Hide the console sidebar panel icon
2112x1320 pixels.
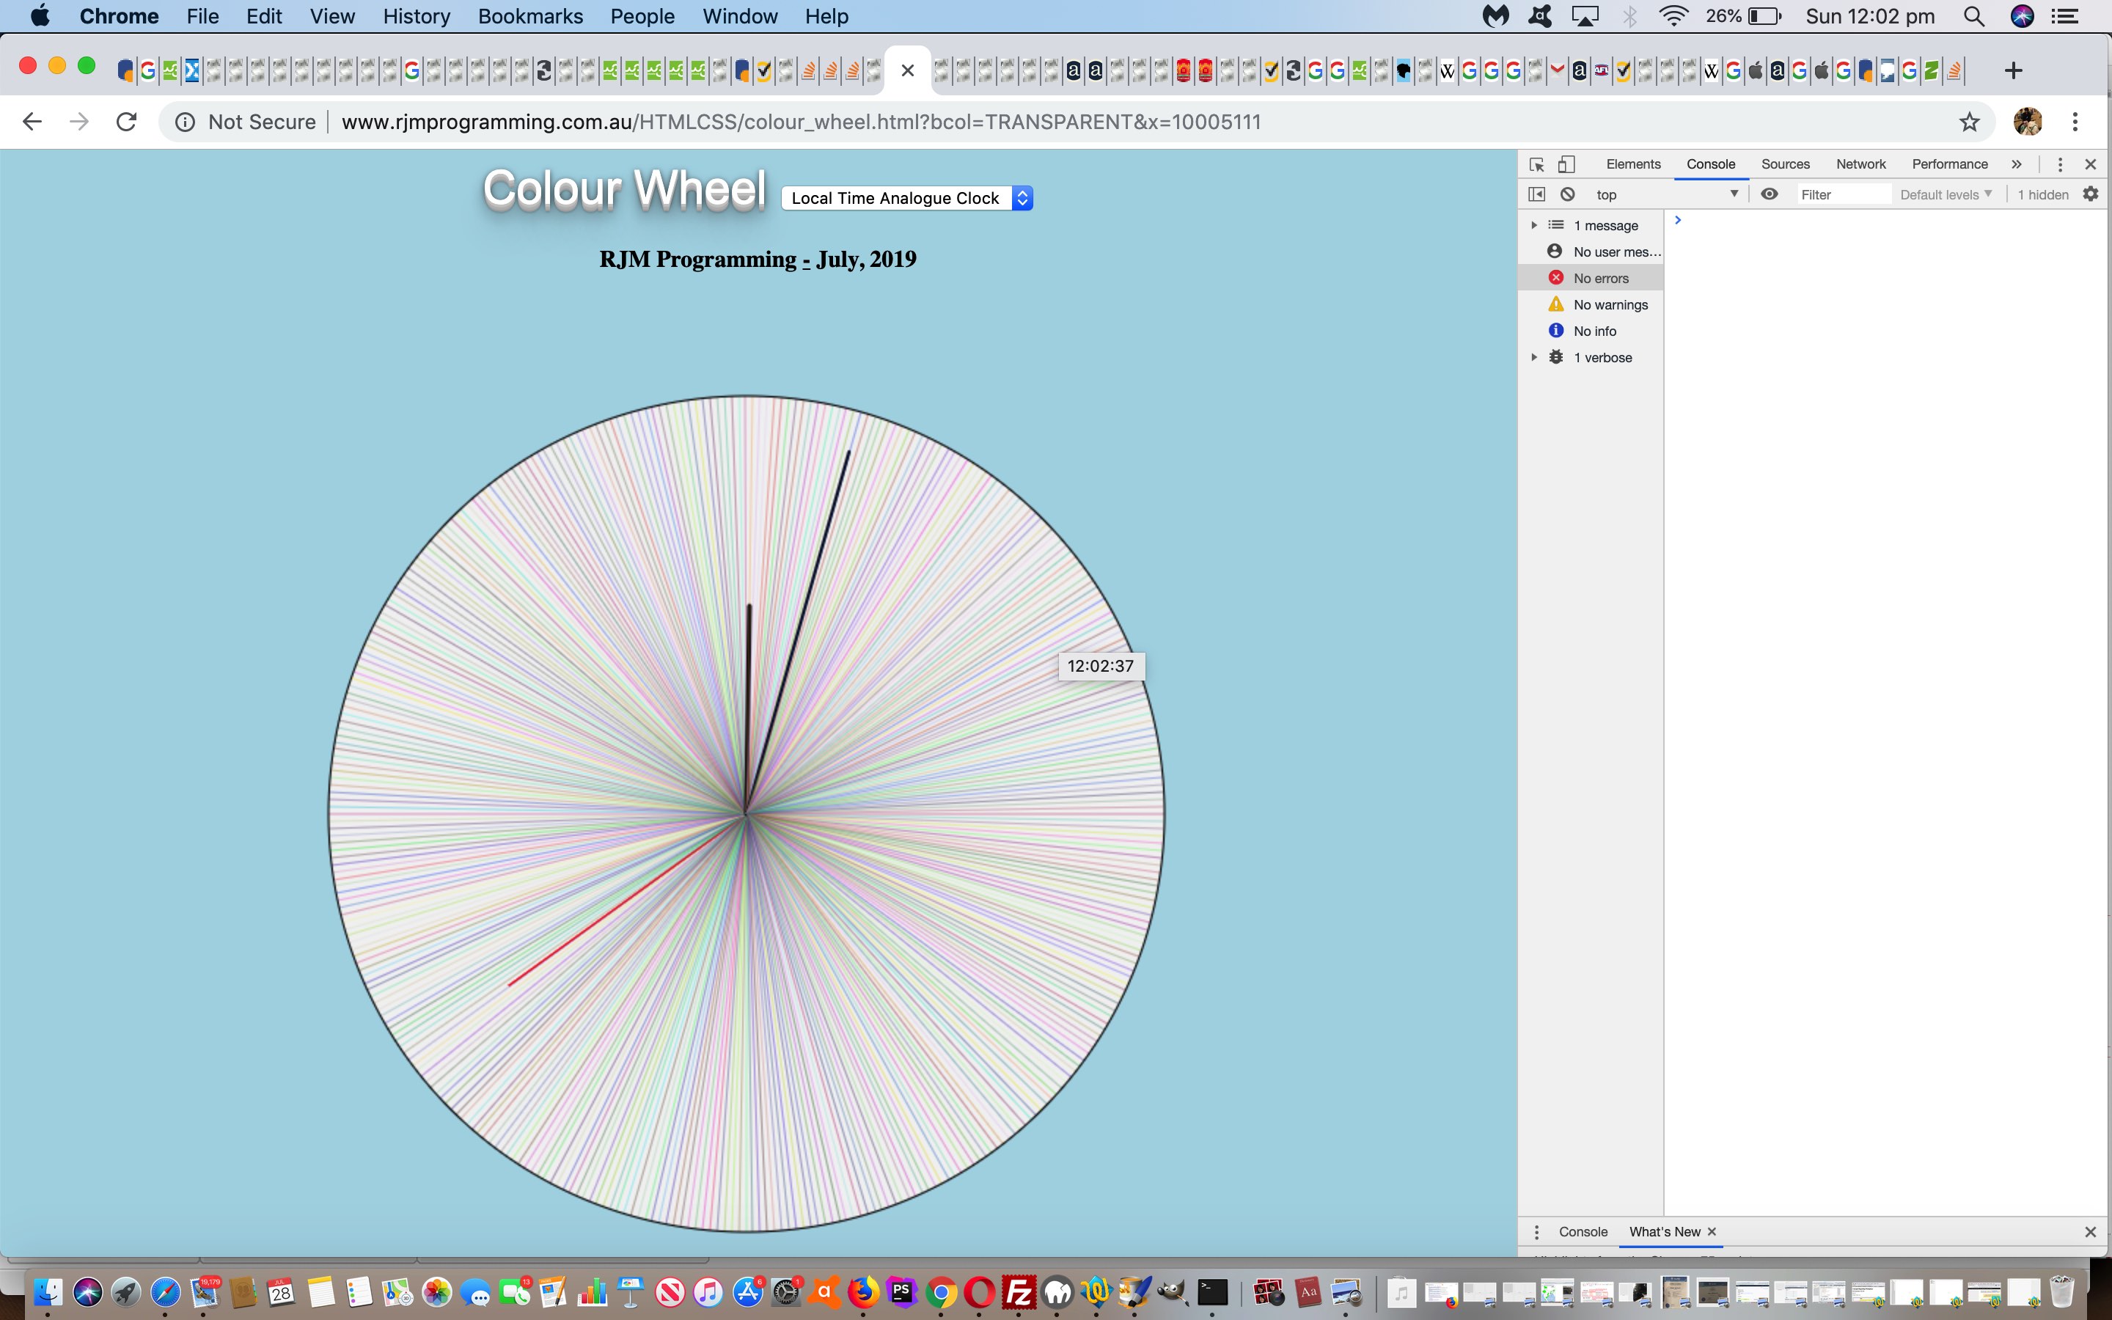[1537, 194]
